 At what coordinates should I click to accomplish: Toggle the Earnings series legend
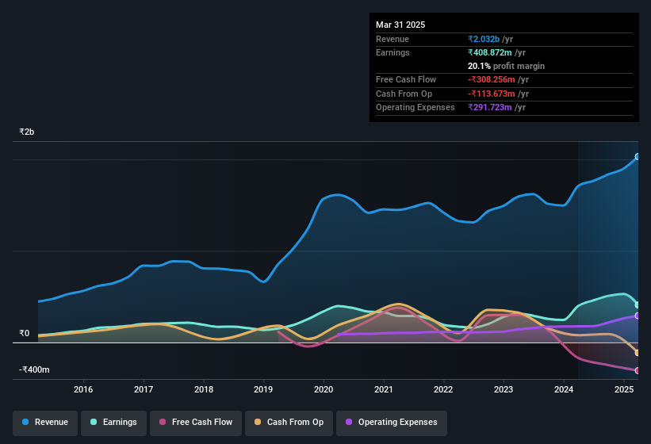point(113,423)
